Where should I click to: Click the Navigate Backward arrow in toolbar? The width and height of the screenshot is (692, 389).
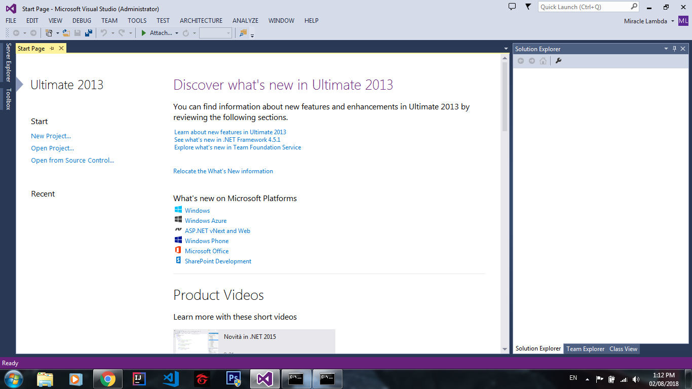[x=16, y=33]
